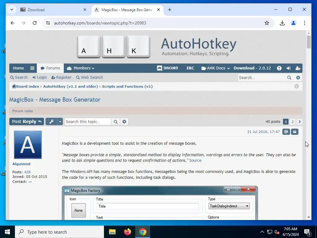The image size is (317, 238).
Task: Open Chrome three-dot menu
Action: click(x=305, y=23)
